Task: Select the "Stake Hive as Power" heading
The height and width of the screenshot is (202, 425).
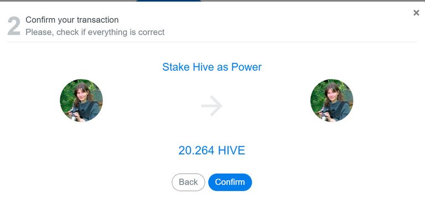Action: tap(212, 67)
